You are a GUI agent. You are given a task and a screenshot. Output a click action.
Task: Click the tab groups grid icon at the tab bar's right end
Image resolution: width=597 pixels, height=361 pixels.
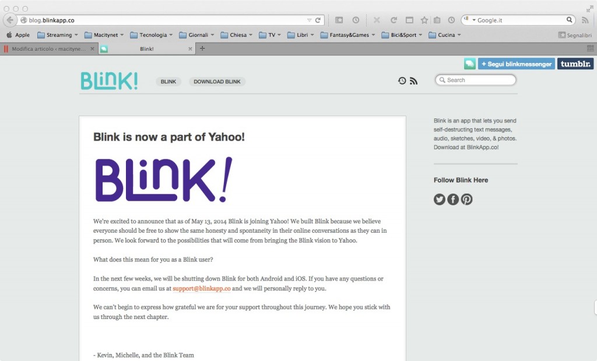[x=590, y=48]
